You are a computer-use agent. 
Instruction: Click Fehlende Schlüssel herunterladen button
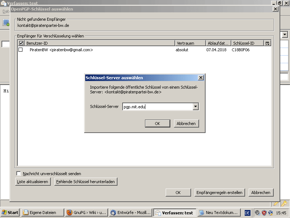[x=86, y=182]
